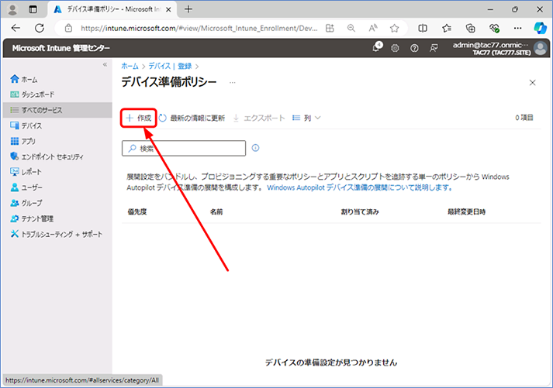Reload the browser page

pyautogui.click(x=40, y=28)
